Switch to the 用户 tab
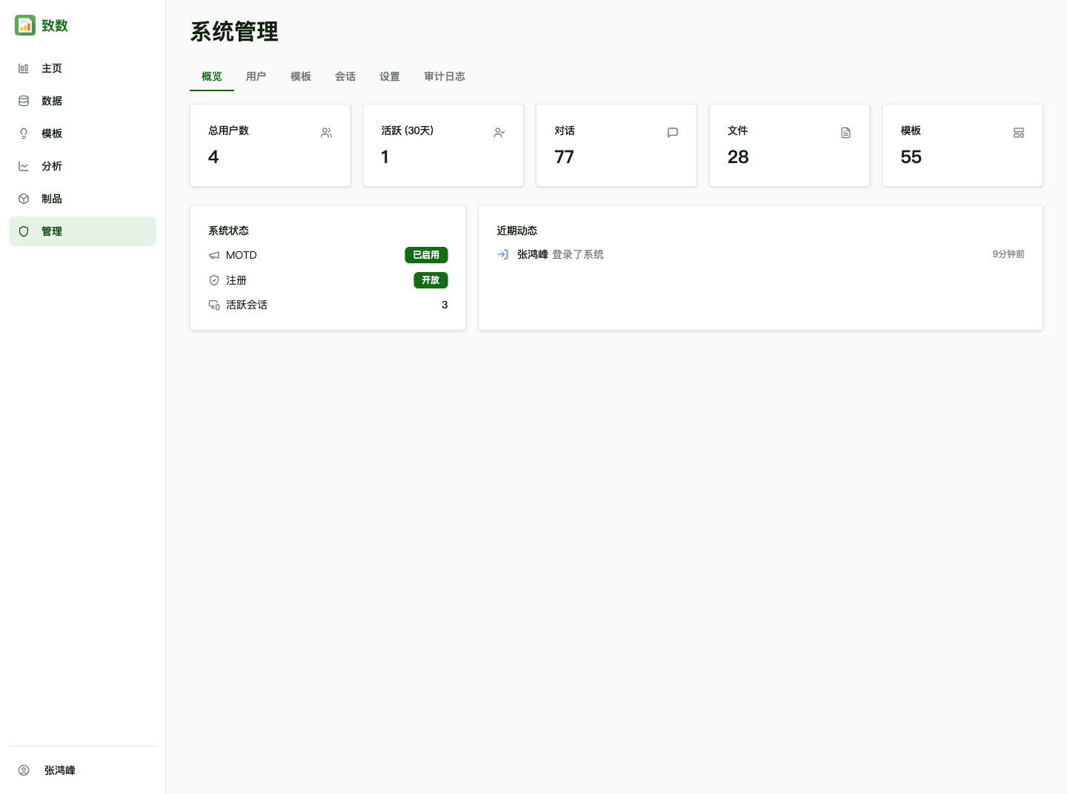Screen dimensions: 1067x794 [x=256, y=76]
